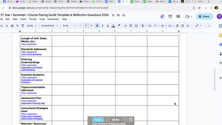Redo the last undone action
Screen dimensions: 222x125
[x=7, y=26]
